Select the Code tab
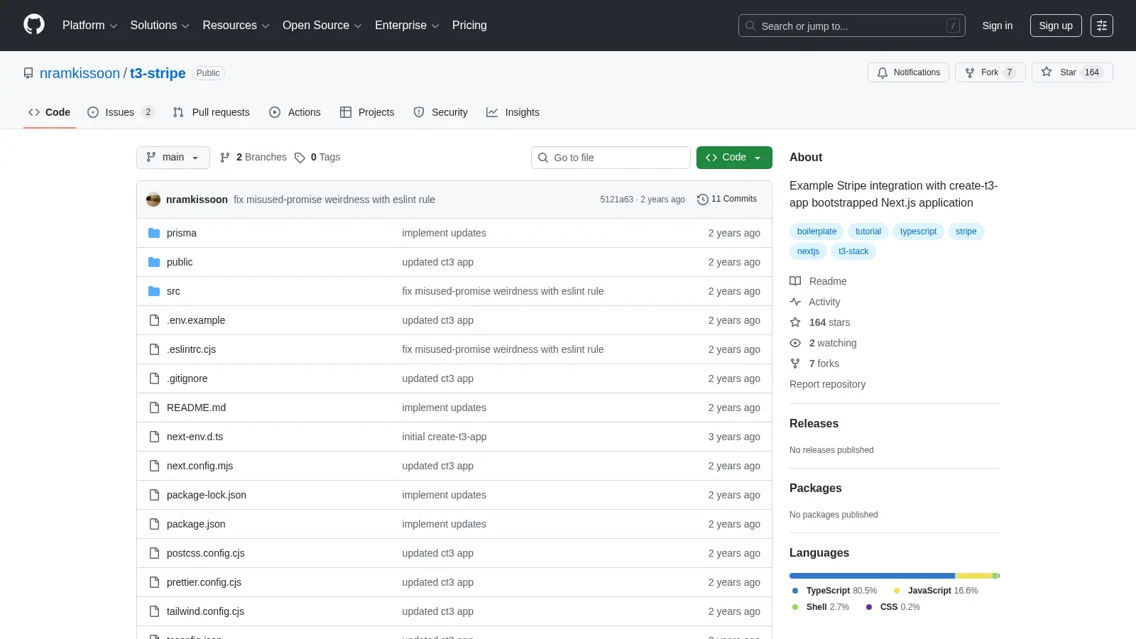 [50, 112]
